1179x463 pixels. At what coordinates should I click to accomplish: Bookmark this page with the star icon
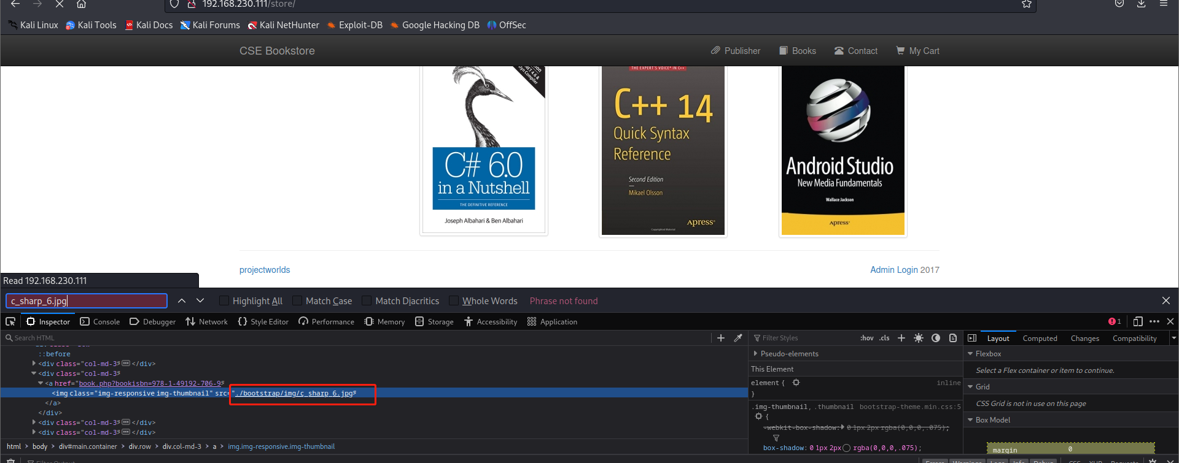[x=1026, y=4]
